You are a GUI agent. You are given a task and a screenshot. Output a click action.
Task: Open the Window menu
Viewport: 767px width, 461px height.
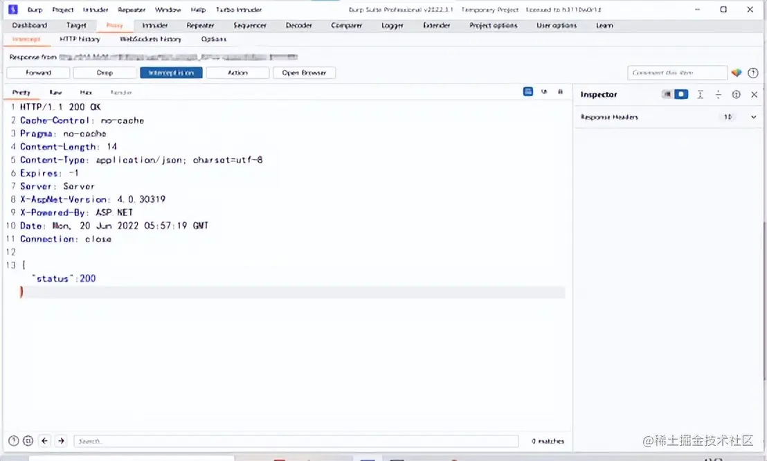click(168, 10)
